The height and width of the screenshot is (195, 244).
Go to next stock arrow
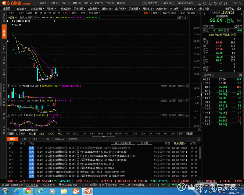click(242, 14)
